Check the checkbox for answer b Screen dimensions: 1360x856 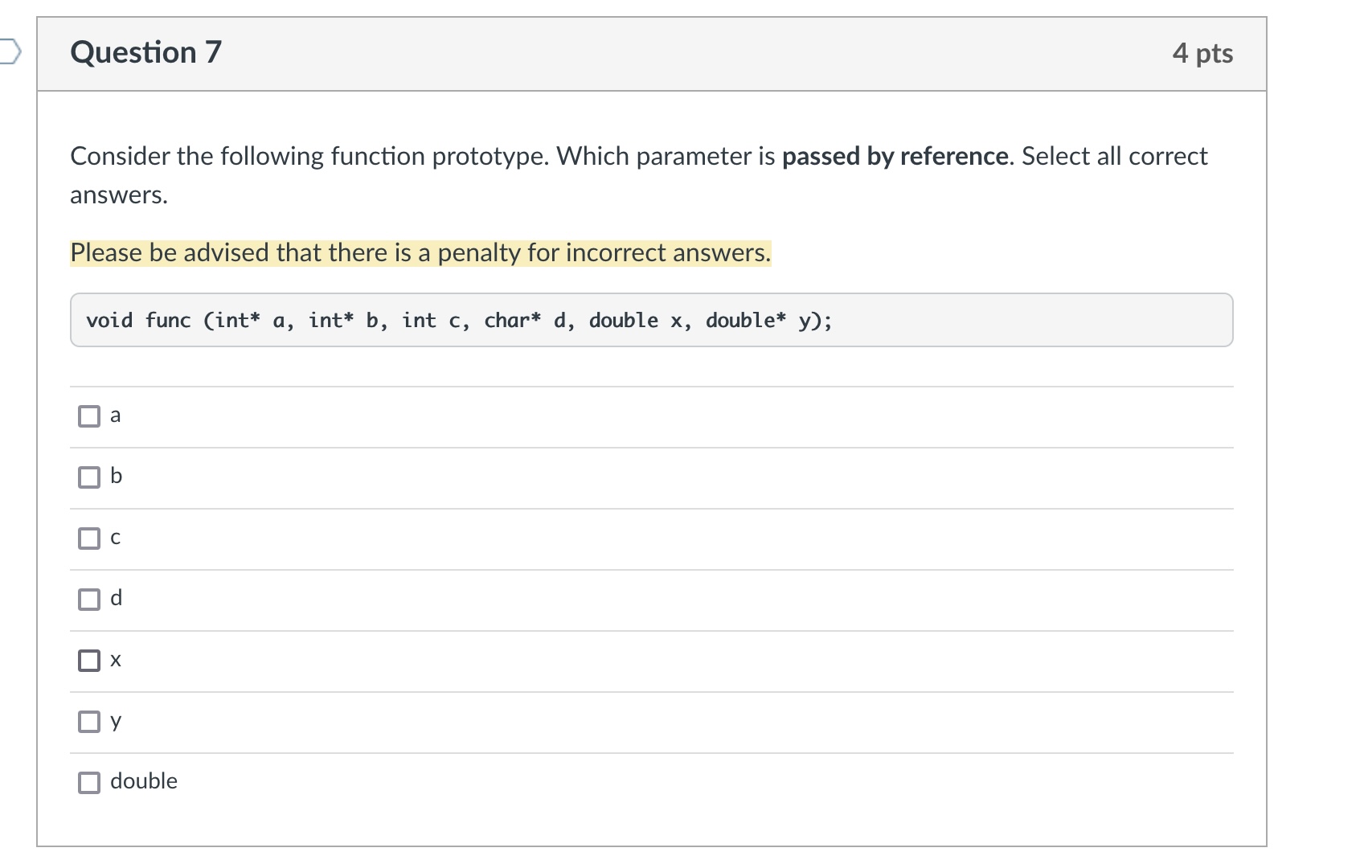tap(89, 477)
